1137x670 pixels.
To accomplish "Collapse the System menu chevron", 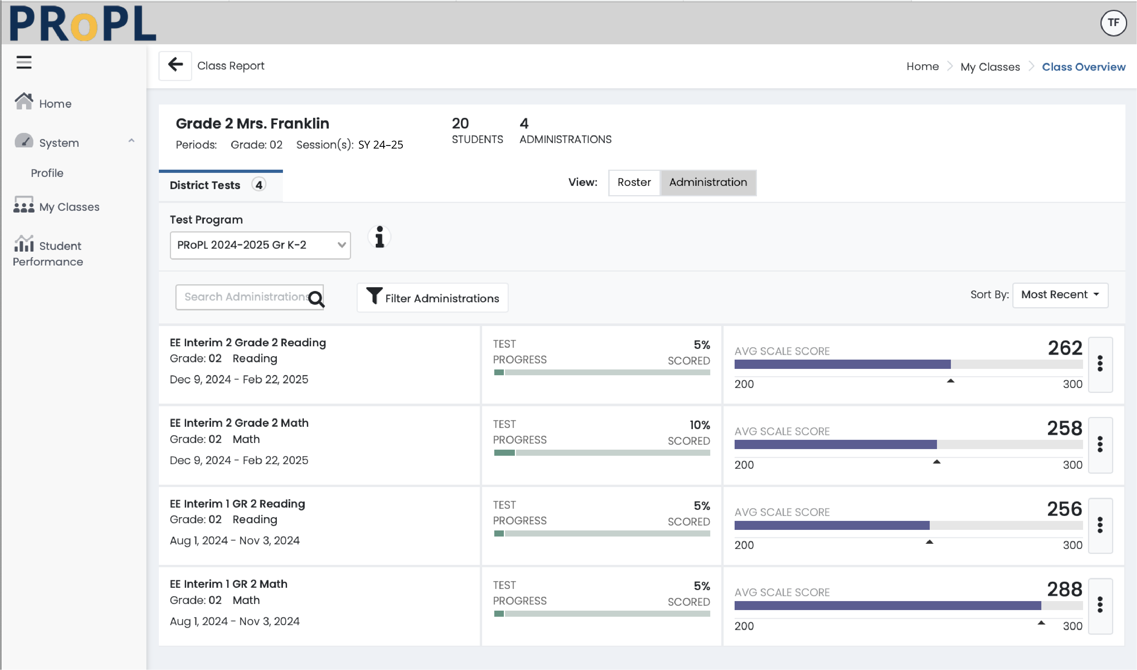I will point(132,141).
